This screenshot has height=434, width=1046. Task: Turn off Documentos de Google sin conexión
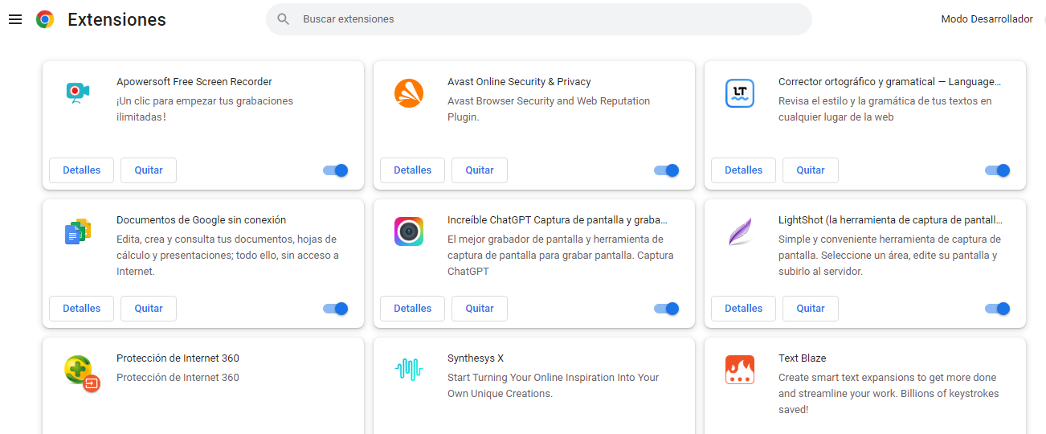(336, 309)
